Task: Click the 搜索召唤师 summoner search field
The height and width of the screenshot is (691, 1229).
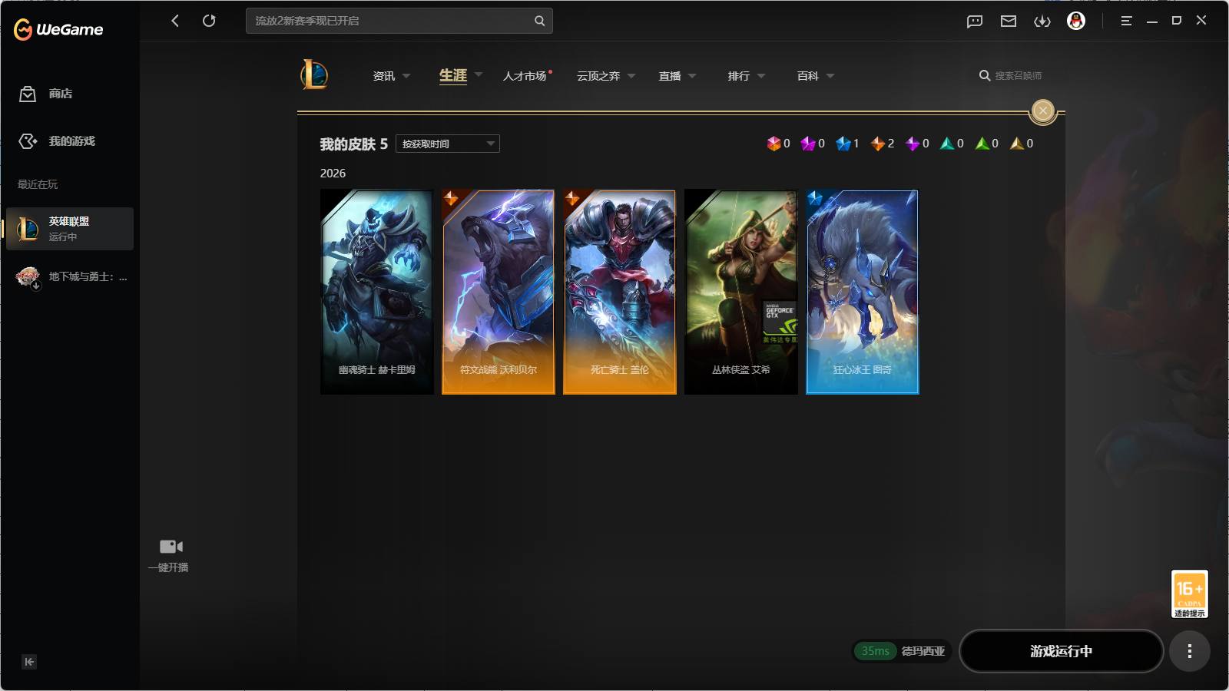Action: click(1018, 76)
